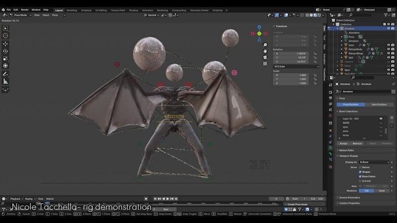Toggle RetopoBody visibility eye in outliner
The width and height of the screenshot is (397, 223).
(388, 49)
